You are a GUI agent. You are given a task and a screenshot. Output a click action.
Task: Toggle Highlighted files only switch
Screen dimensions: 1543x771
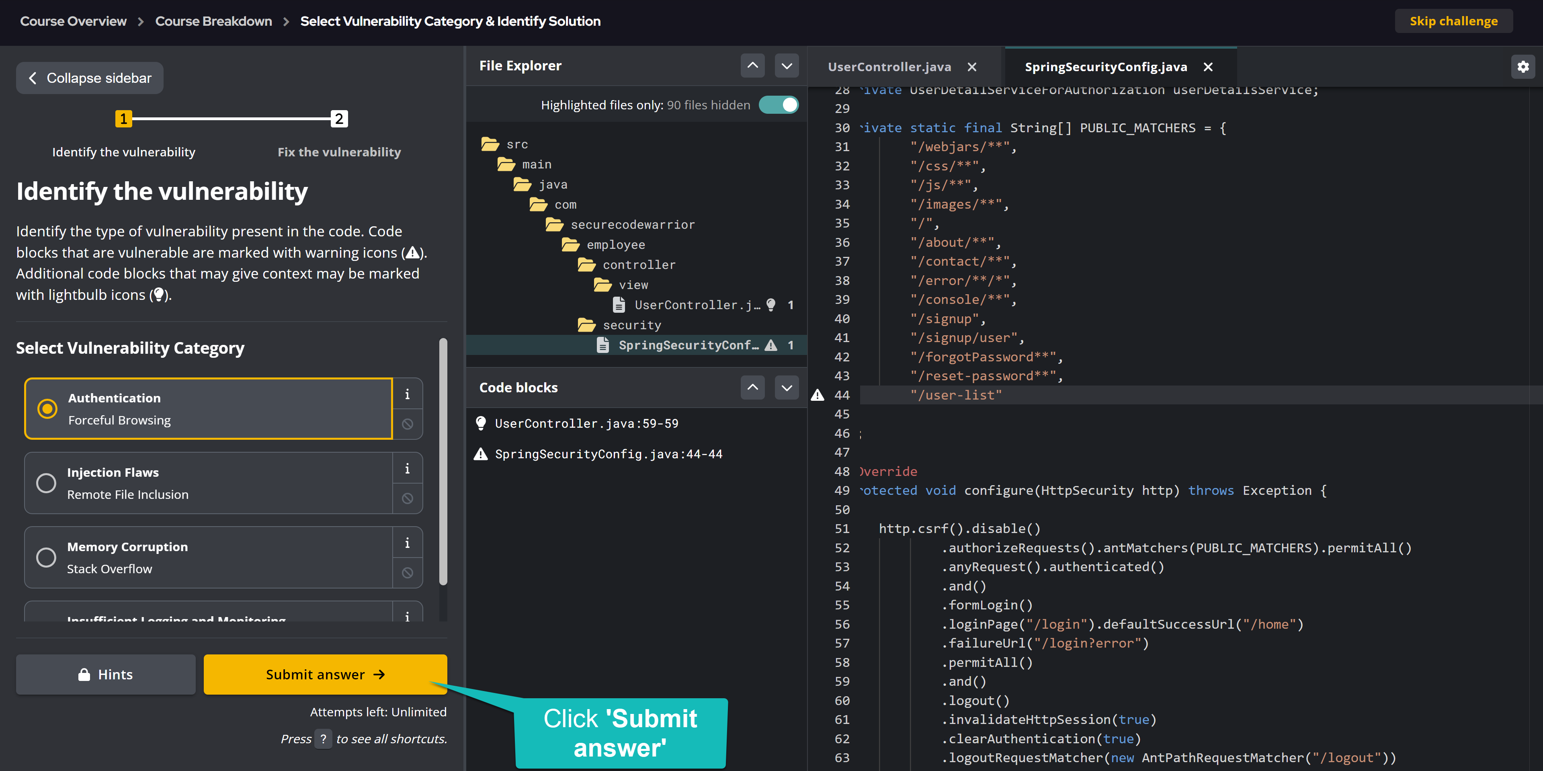pyautogui.click(x=778, y=105)
